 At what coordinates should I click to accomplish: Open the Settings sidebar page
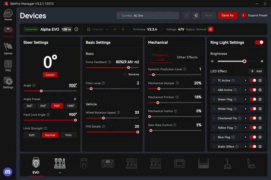pyautogui.click(x=8, y=83)
